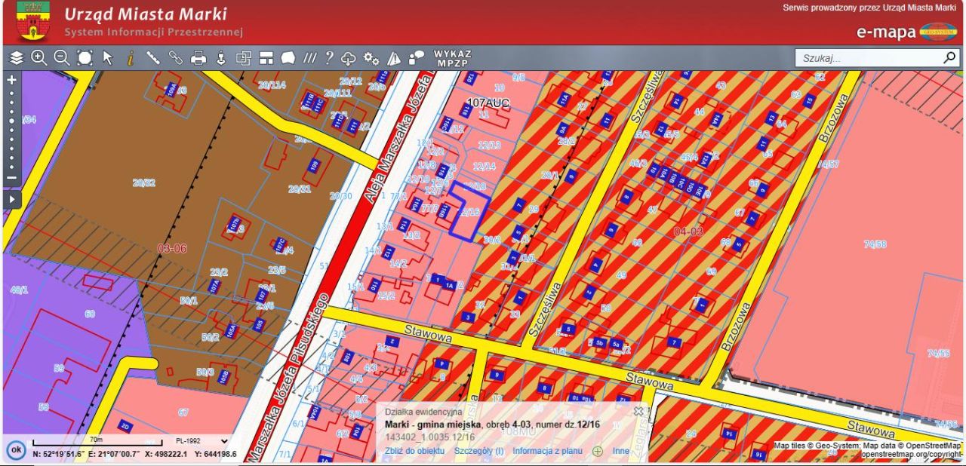The height and width of the screenshot is (466, 966).
Task: Click into the Szukaj search field
Action: (x=868, y=58)
